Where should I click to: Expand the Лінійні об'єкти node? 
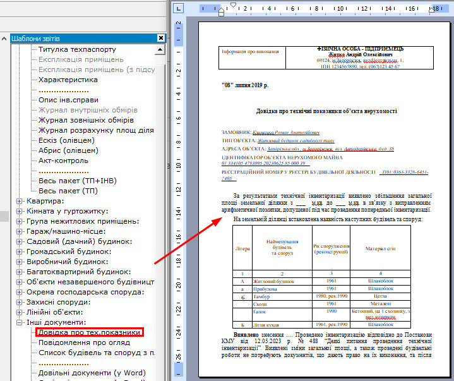[x=19, y=312]
